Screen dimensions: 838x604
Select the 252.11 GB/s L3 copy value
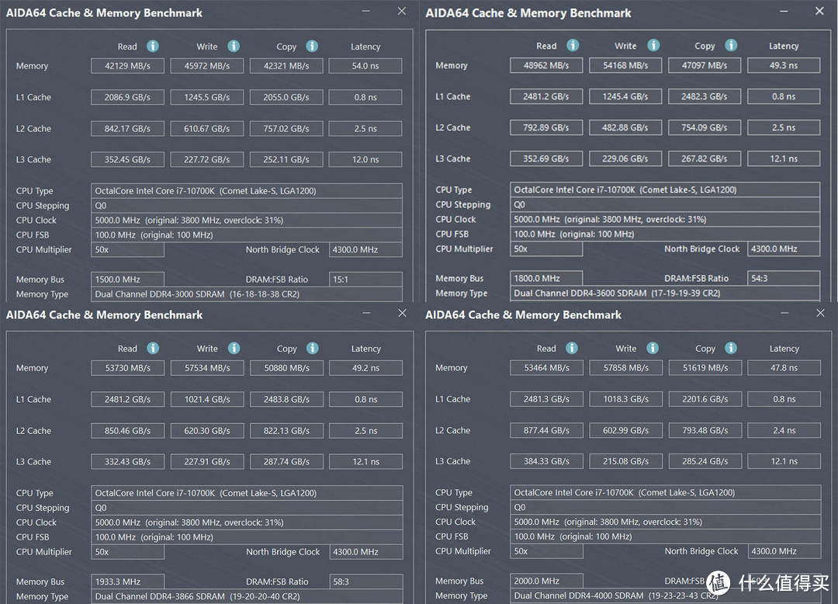click(x=286, y=160)
